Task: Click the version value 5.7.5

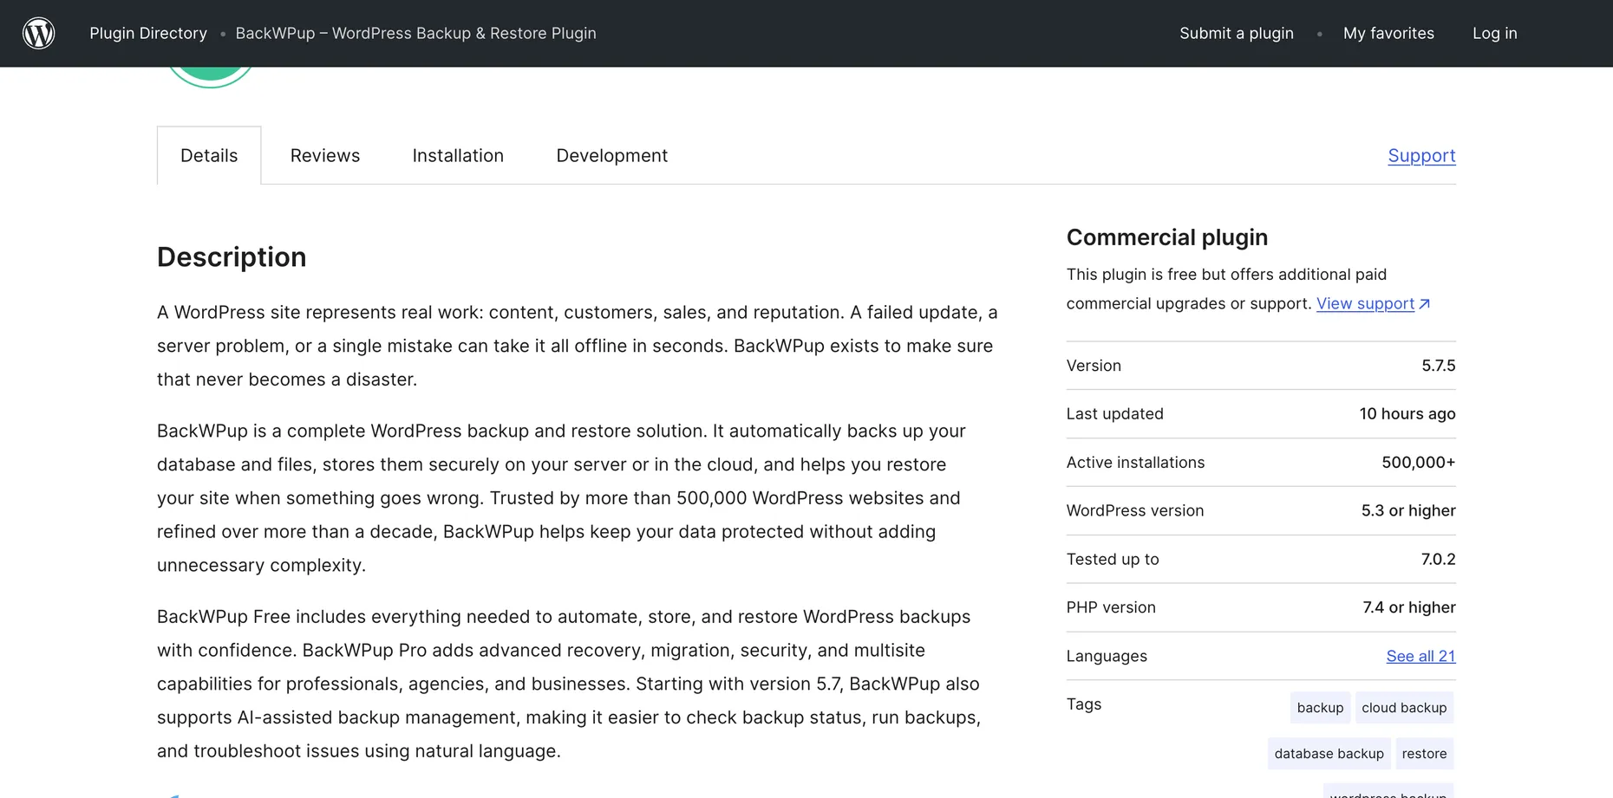Action: (x=1438, y=366)
